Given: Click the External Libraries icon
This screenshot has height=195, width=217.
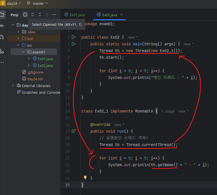Looking at the screenshot, I should tap(19, 85).
